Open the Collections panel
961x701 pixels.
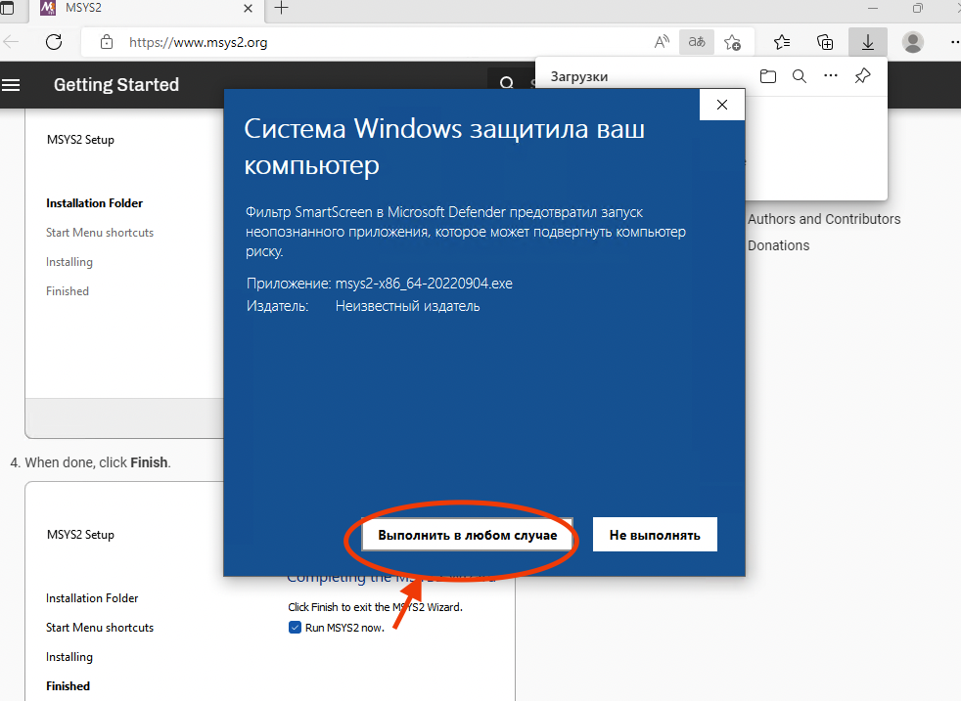click(x=825, y=42)
